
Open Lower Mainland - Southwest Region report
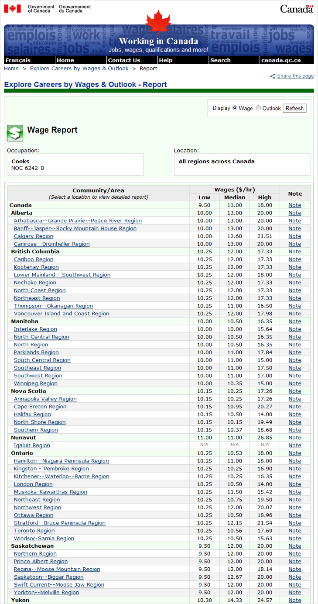(62, 275)
